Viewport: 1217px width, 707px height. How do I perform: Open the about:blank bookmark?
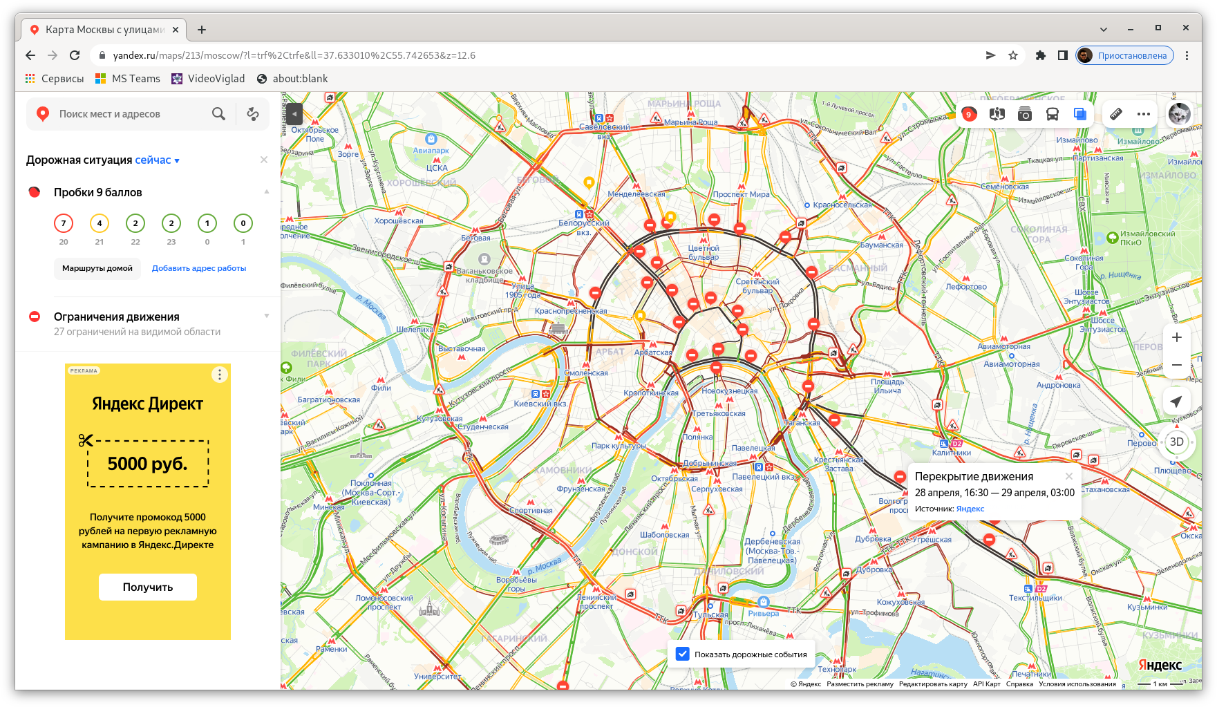pos(292,79)
